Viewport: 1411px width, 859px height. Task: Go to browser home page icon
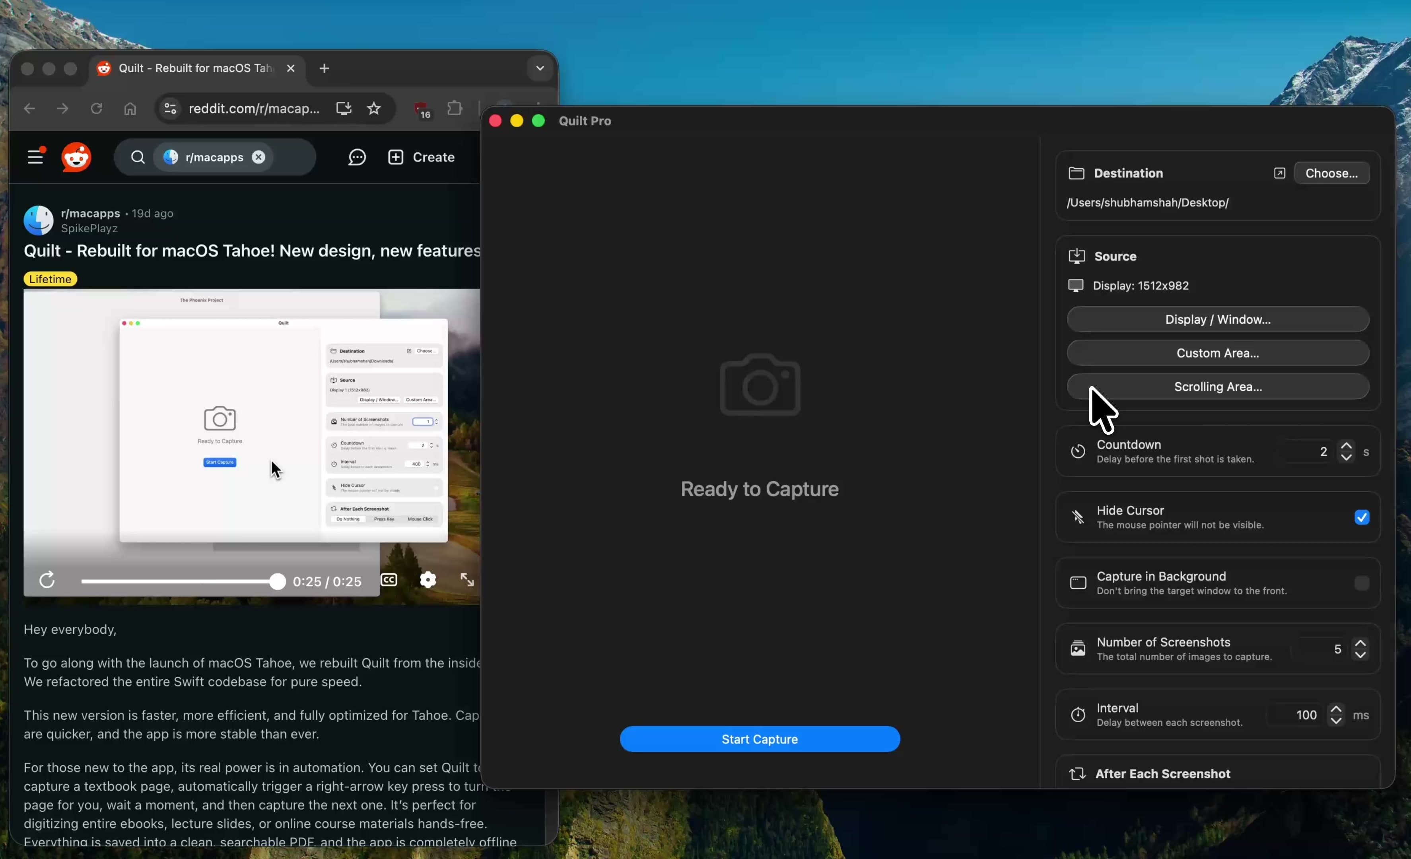point(130,108)
